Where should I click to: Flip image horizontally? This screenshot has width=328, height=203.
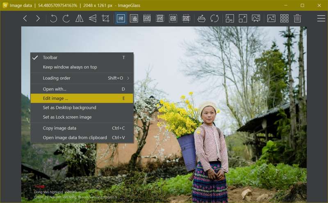pyautogui.click(x=80, y=18)
